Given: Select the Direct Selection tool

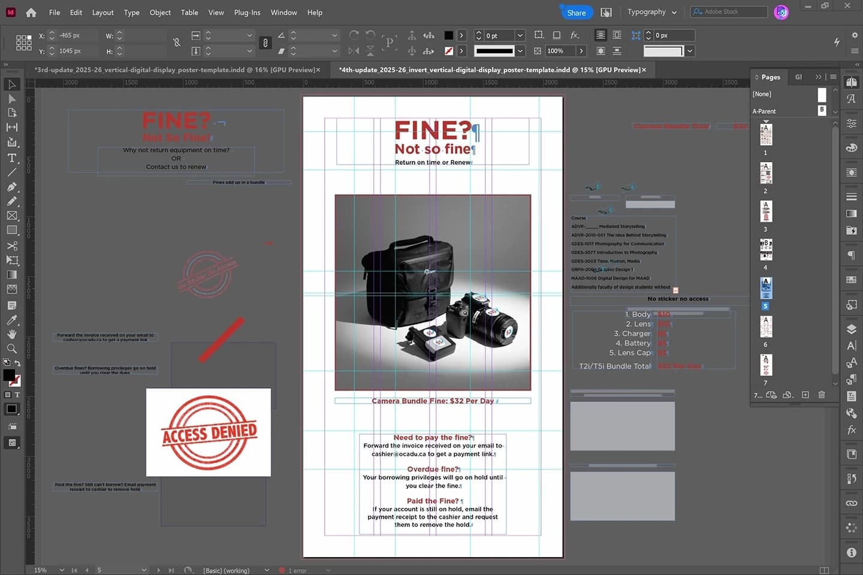Looking at the screenshot, I should pyautogui.click(x=11, y=99).
